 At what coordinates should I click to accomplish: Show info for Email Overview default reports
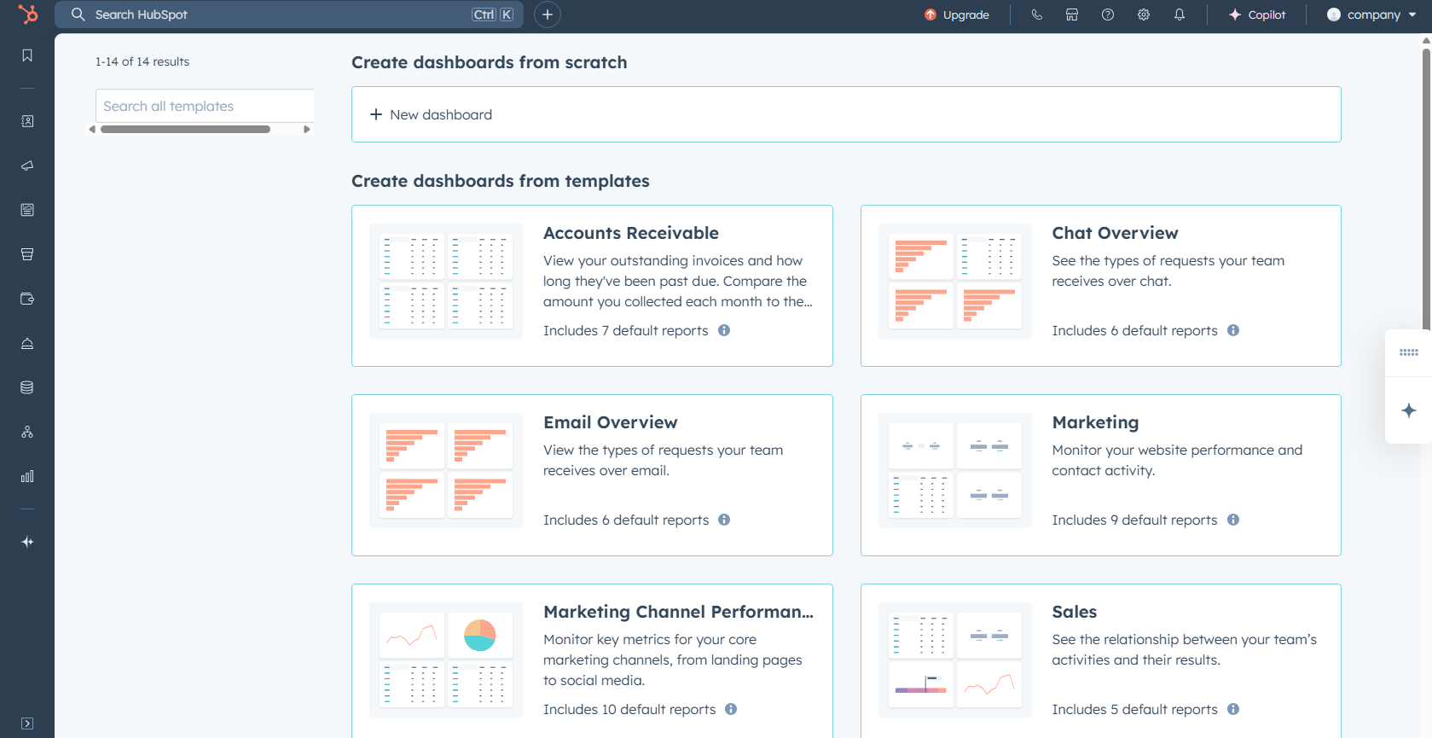tap(724, 520)
